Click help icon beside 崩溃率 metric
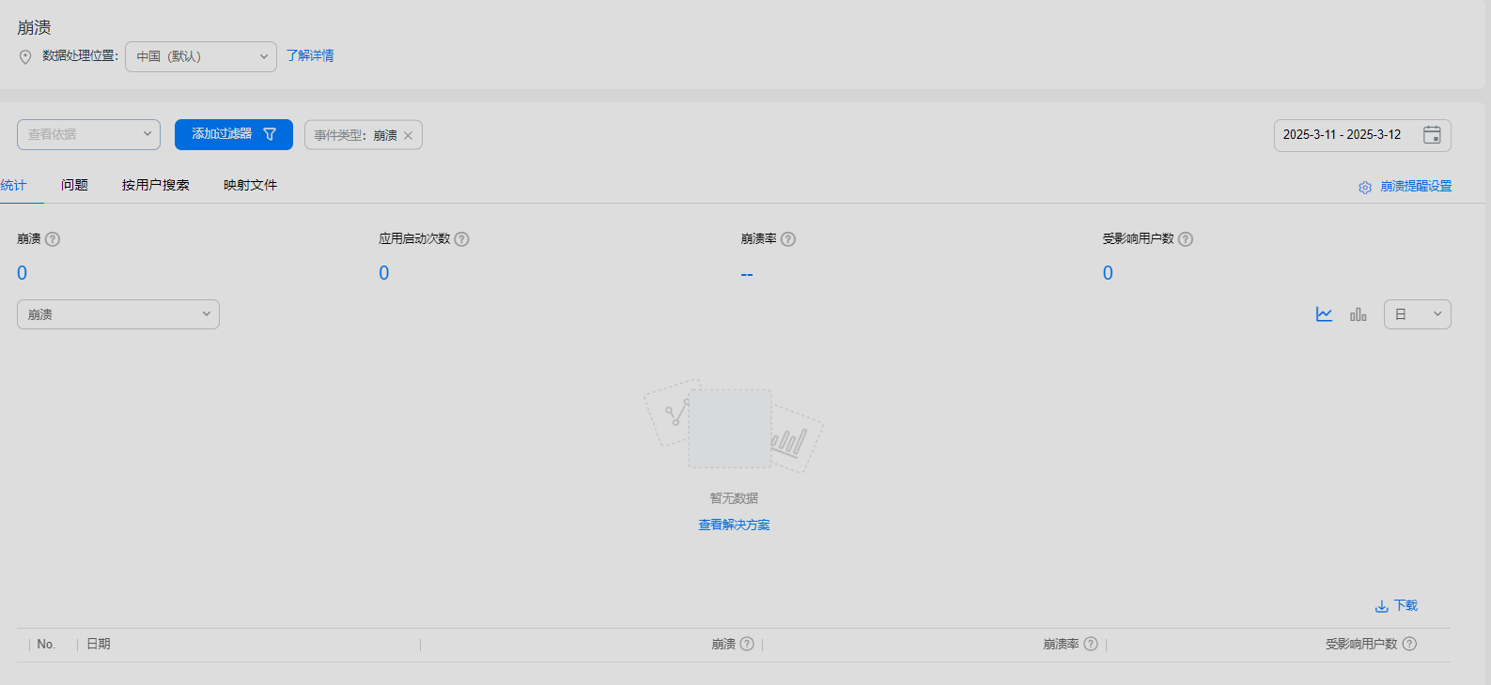 (x=788, y=239)
